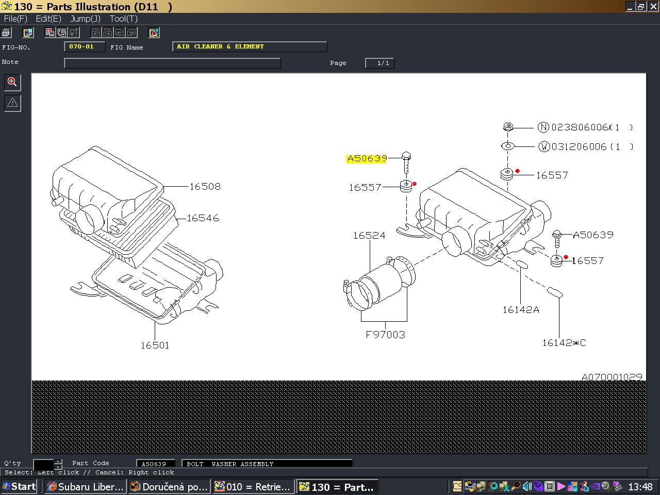Select the highlighted part label A50639

[367, 158]
